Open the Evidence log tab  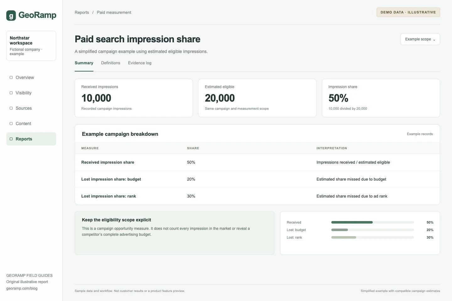[140, 63]
